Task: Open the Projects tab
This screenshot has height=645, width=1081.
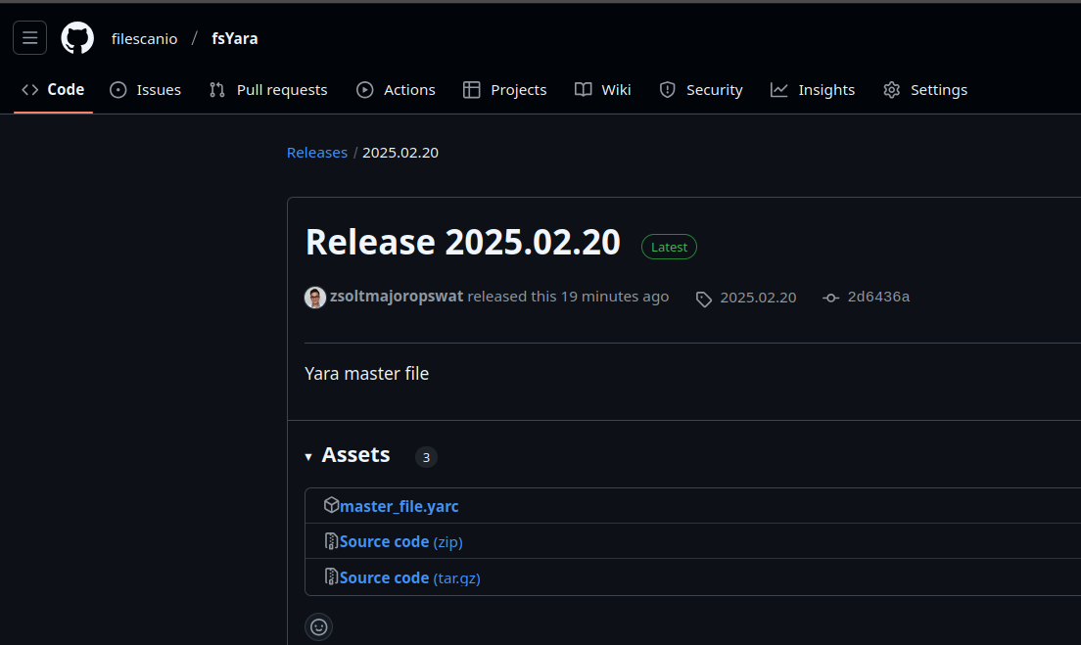Action: coord(504,90)
